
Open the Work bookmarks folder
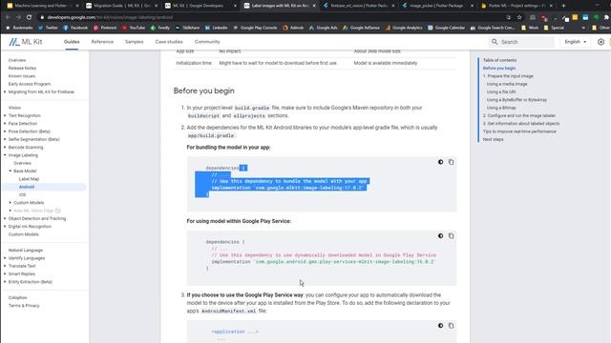coord(530,28)
